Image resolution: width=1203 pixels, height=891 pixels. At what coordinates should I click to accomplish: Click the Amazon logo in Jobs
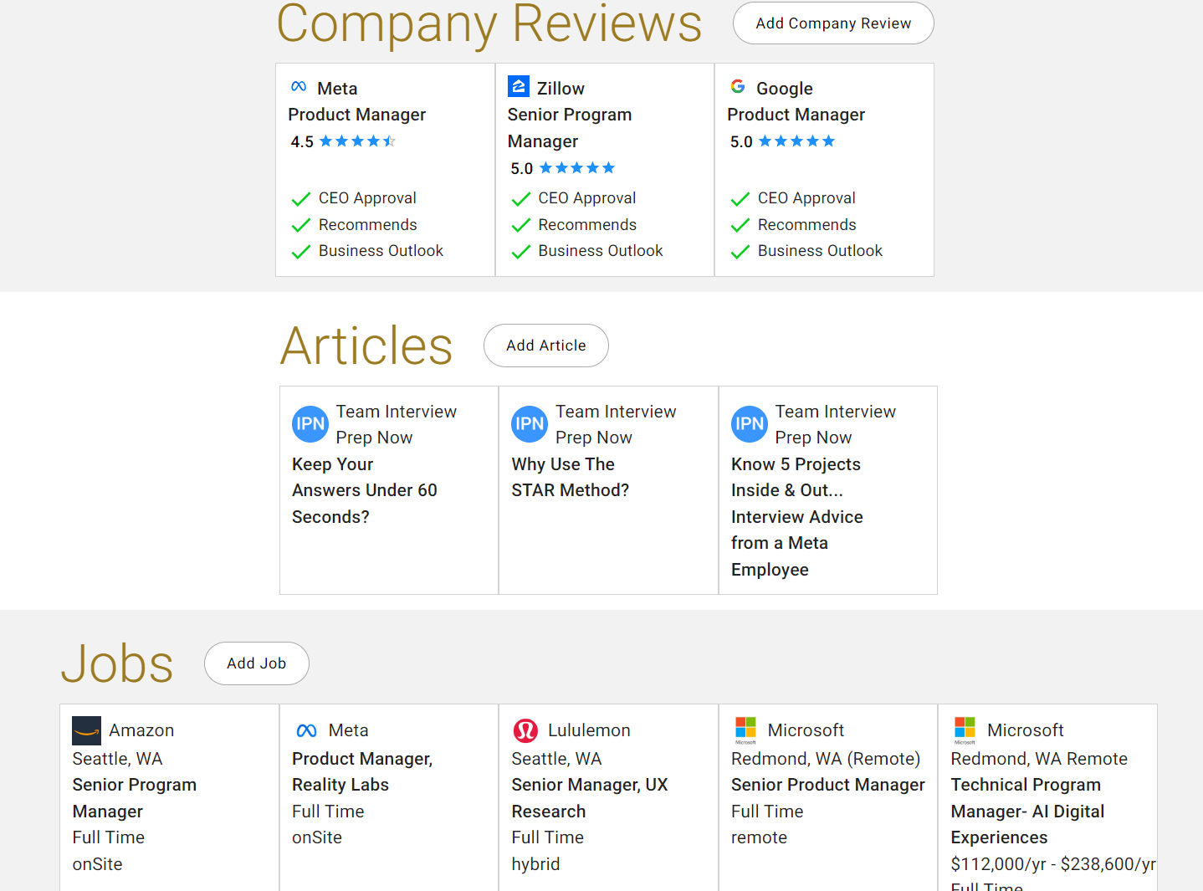87,730
